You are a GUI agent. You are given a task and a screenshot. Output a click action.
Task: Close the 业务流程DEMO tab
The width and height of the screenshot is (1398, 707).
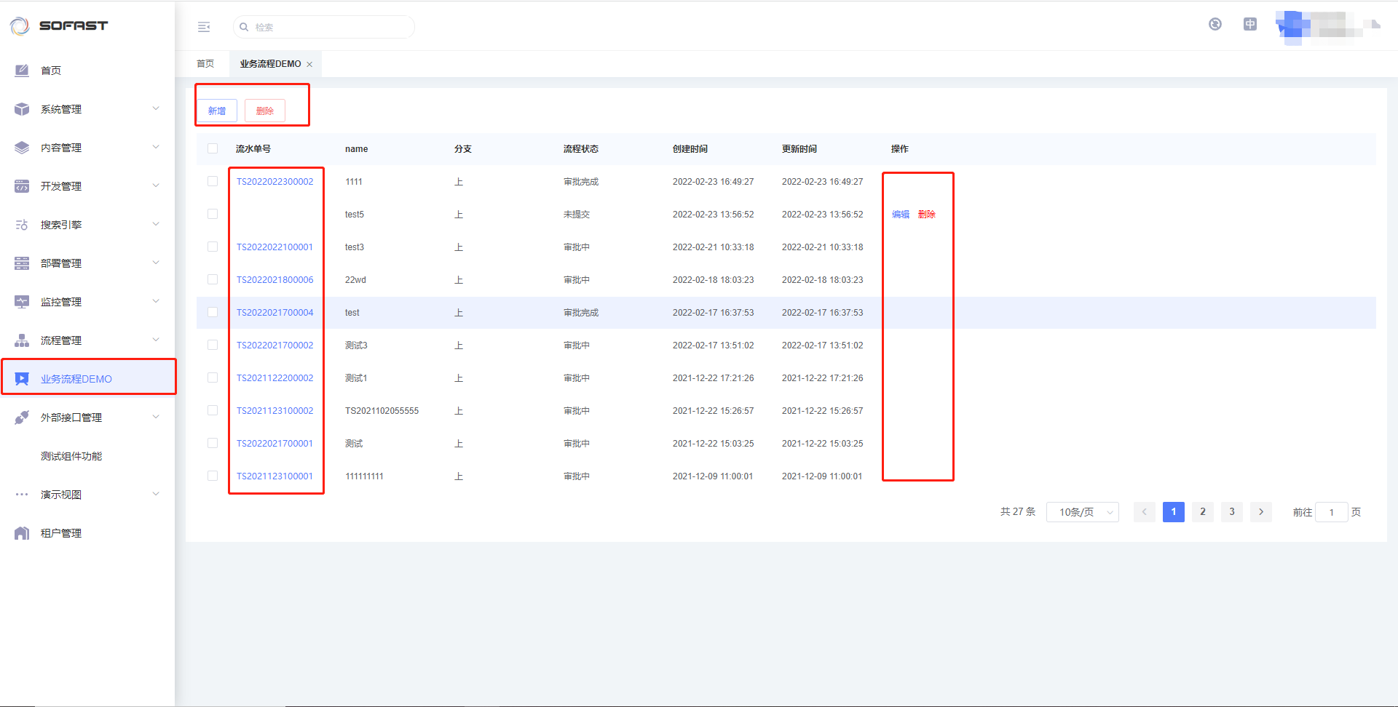[x=309, y=65]
